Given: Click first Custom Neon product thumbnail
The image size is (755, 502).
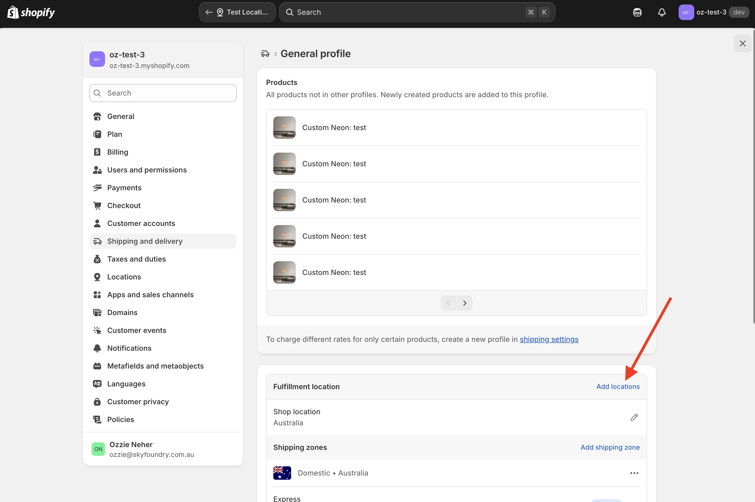Looking at the screenshot, I should 284,127.
